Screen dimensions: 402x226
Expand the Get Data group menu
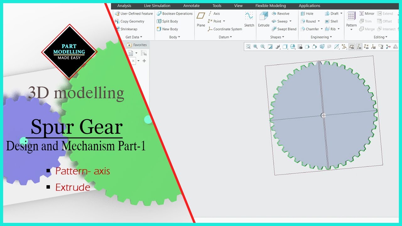click(x=134, y=37)
